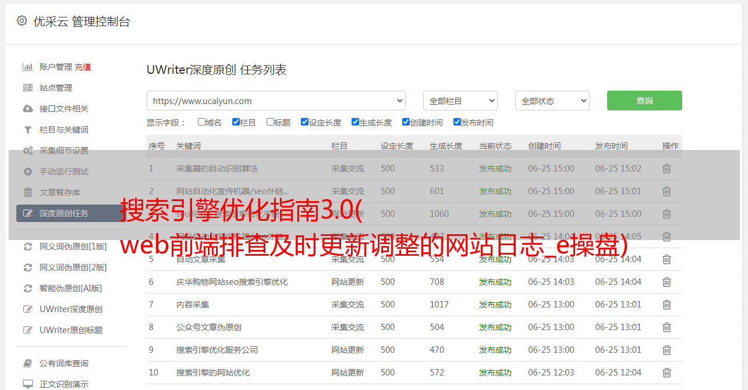
Task: Click keyword 公众号文章伪原创
Action: pyautogui.click(x=209, y=327)
